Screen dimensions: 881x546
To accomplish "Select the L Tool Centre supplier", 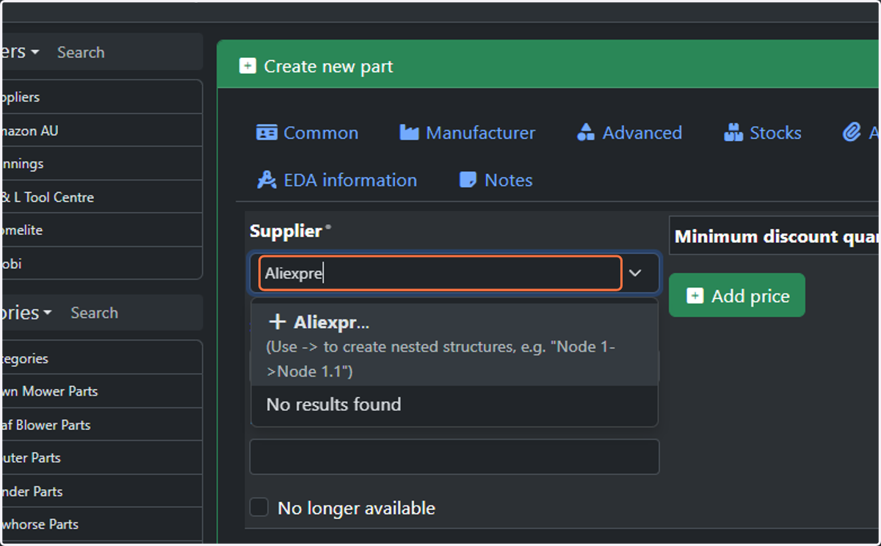I will click(x=101, y=197).
